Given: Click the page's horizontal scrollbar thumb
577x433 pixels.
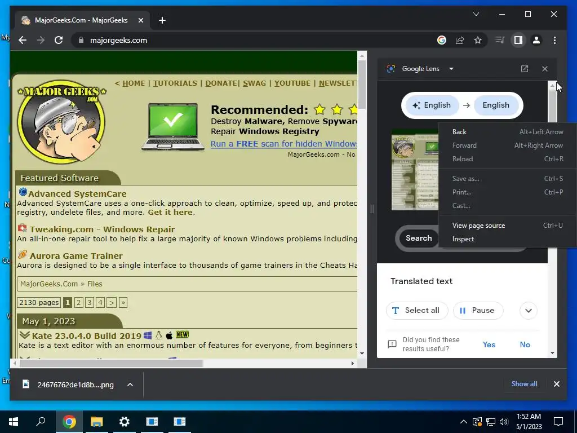Looking at the screenshot, I should [111, 364].
